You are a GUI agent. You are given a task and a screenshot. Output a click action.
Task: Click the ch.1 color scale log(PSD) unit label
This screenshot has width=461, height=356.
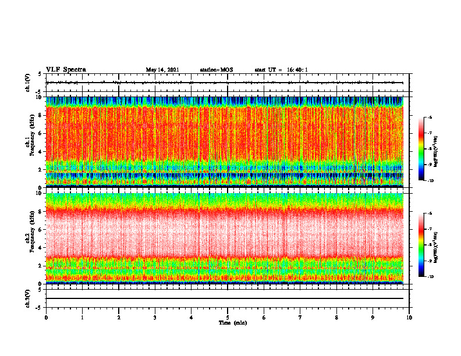click(x=437, y=151)
